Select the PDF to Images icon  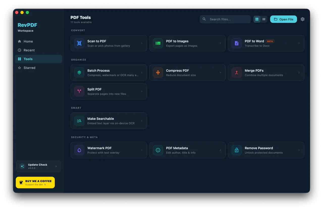click(158, 43)
